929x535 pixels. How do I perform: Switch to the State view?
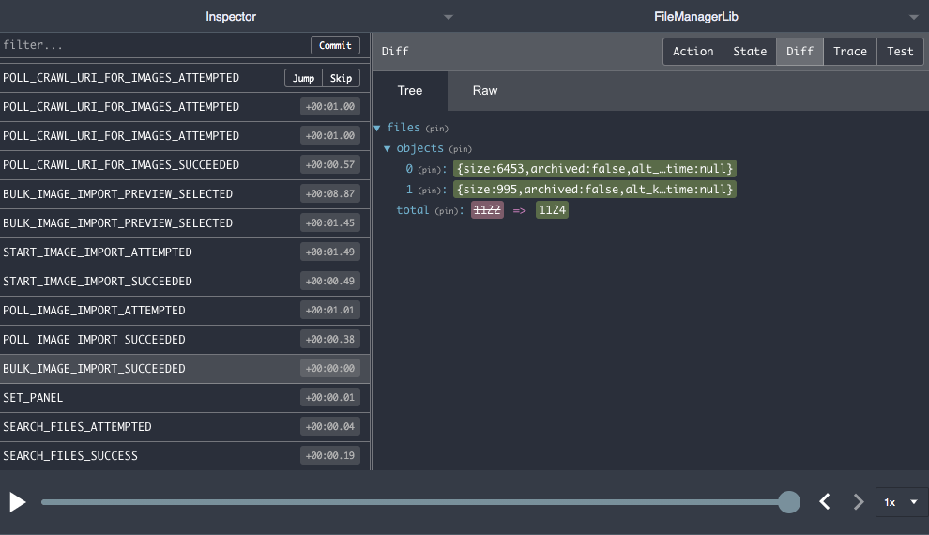749,52
